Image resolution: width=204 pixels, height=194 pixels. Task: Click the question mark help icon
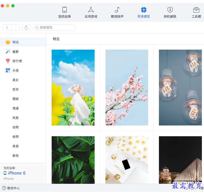4,188
